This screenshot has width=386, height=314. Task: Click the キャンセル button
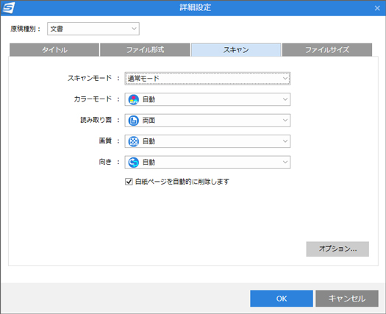(x=347, y=299)
